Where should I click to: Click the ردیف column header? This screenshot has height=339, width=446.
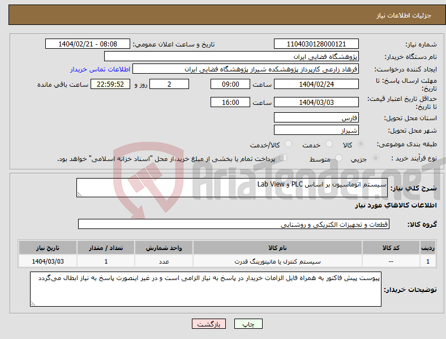pyautogui.click(x=428, y=248)
